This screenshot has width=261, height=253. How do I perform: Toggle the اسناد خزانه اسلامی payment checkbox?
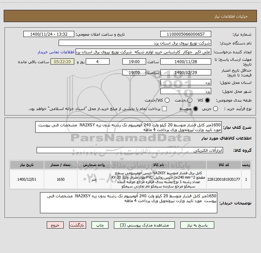tap(164, 109)
